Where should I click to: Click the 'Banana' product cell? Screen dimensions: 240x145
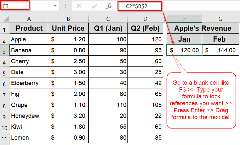click(29, 50)
